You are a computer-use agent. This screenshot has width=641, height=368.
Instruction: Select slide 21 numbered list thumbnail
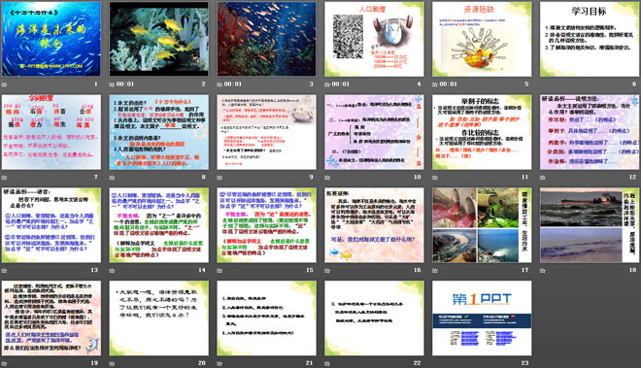coord(266,318)
